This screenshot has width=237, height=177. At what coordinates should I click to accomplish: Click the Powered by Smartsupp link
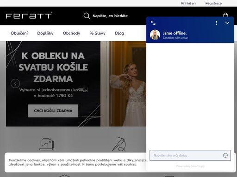[x=190, y=166]
